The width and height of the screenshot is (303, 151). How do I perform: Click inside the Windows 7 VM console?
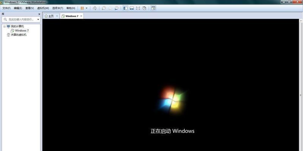point(171,85)
